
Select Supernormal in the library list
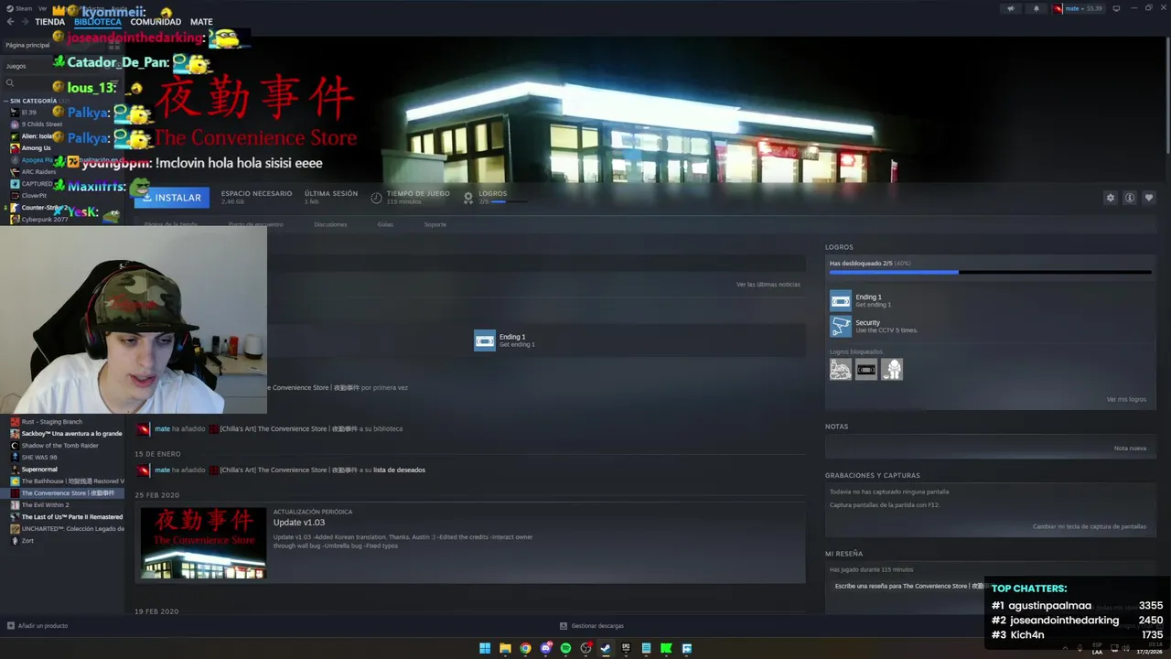(x=38, y=470)
